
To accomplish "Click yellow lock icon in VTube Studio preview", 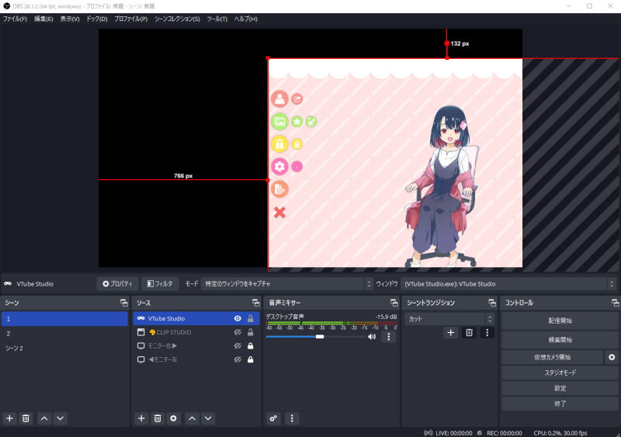I will tap(279, 144).
